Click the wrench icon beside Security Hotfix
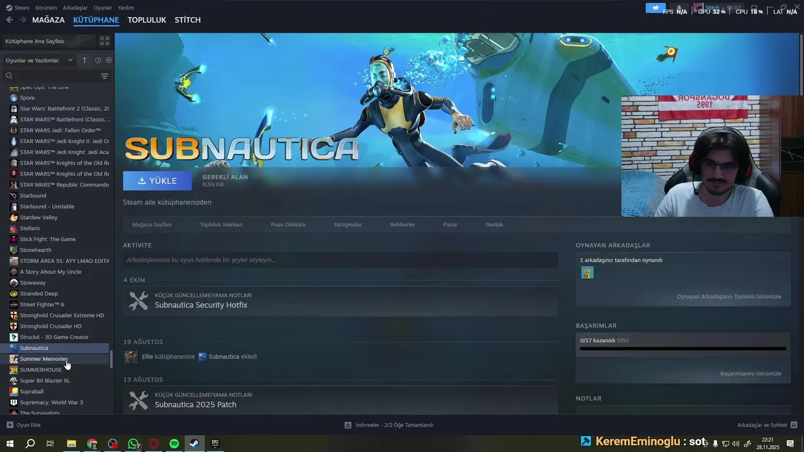The width and height of the screenshot is (804, 452). [x=138, y=301]
